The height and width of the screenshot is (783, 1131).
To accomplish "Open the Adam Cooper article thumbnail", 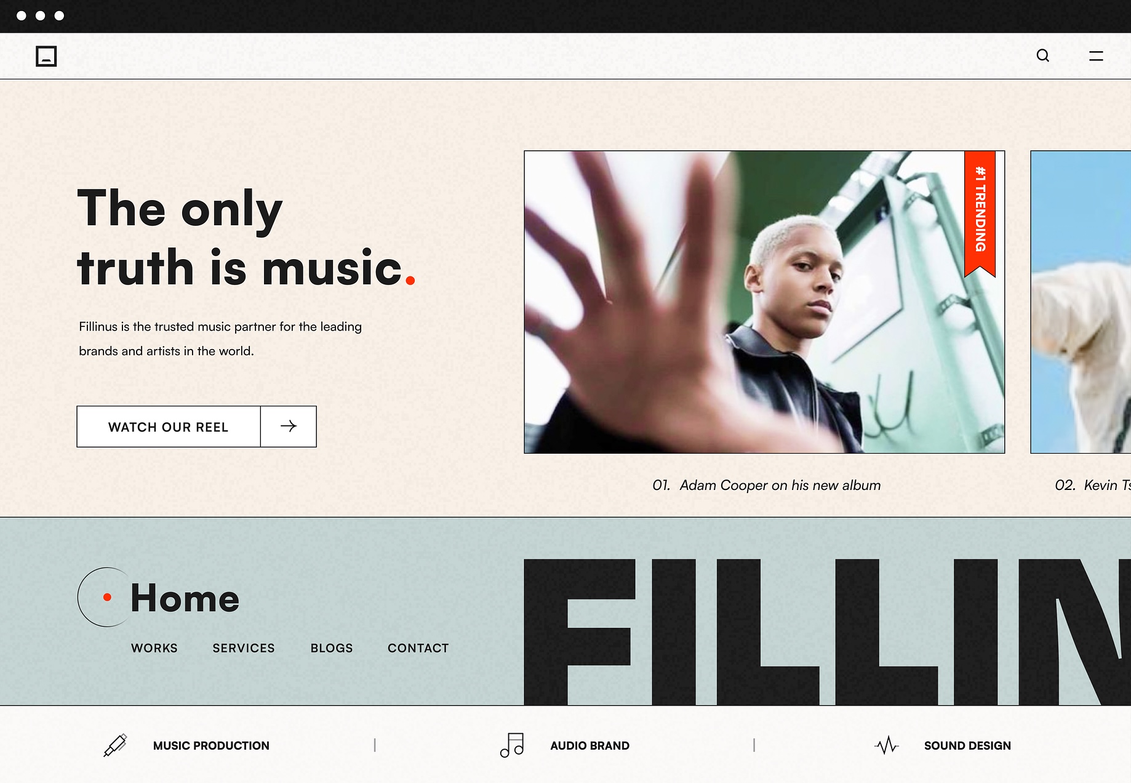I will pyautogui.click(x=764, y=302).
